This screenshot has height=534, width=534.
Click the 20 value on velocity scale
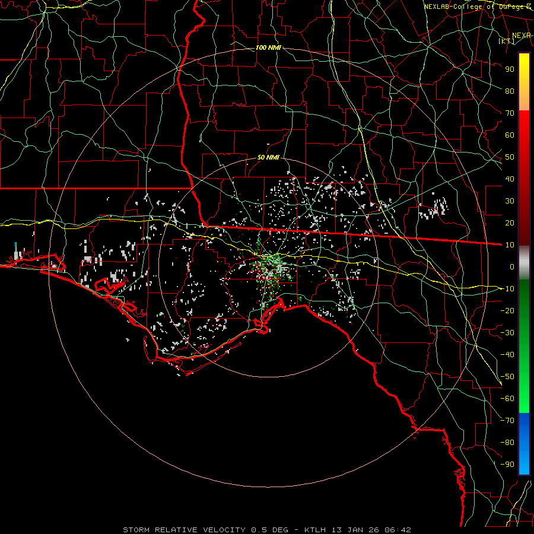(x=510, y=223)
